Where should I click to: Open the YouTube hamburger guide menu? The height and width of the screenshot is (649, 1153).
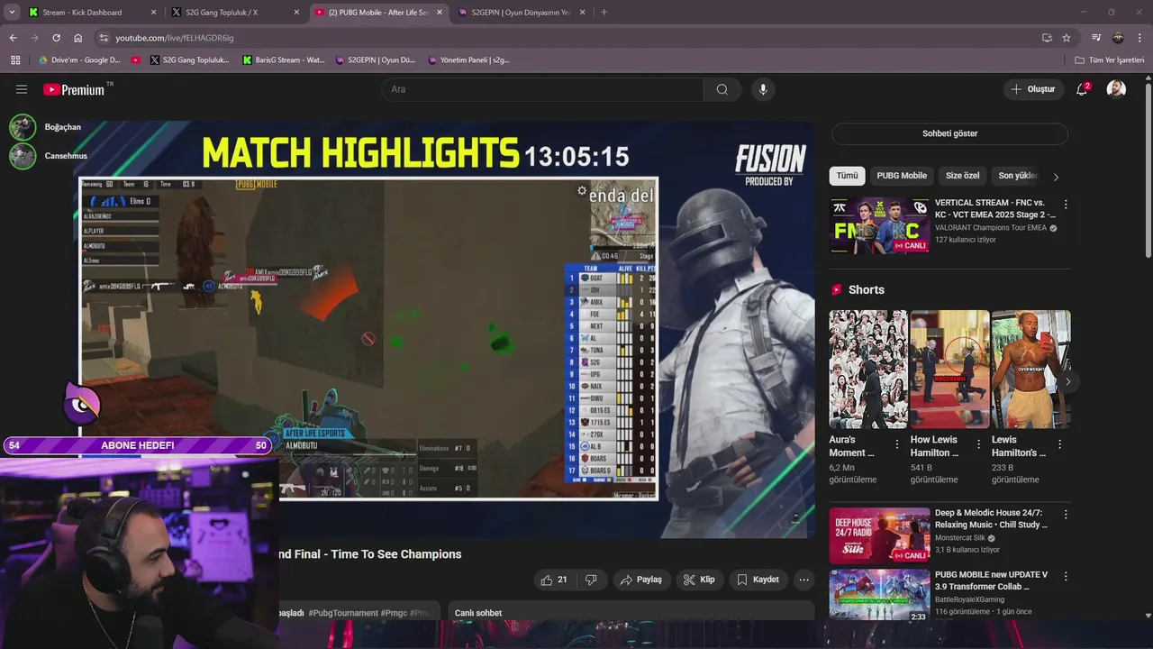22,89
